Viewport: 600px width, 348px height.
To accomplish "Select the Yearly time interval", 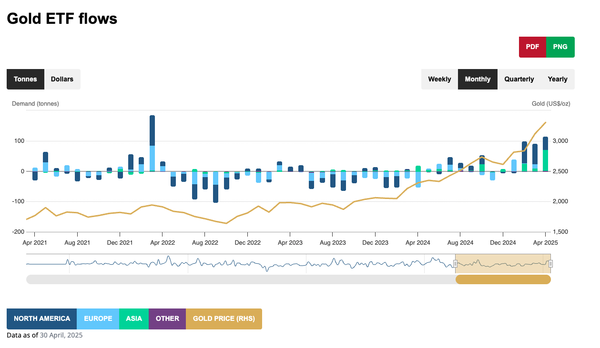I will click(558, 79).
